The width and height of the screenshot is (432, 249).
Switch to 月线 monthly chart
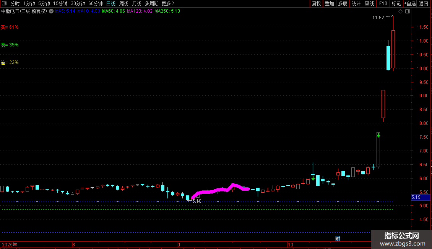136,3
